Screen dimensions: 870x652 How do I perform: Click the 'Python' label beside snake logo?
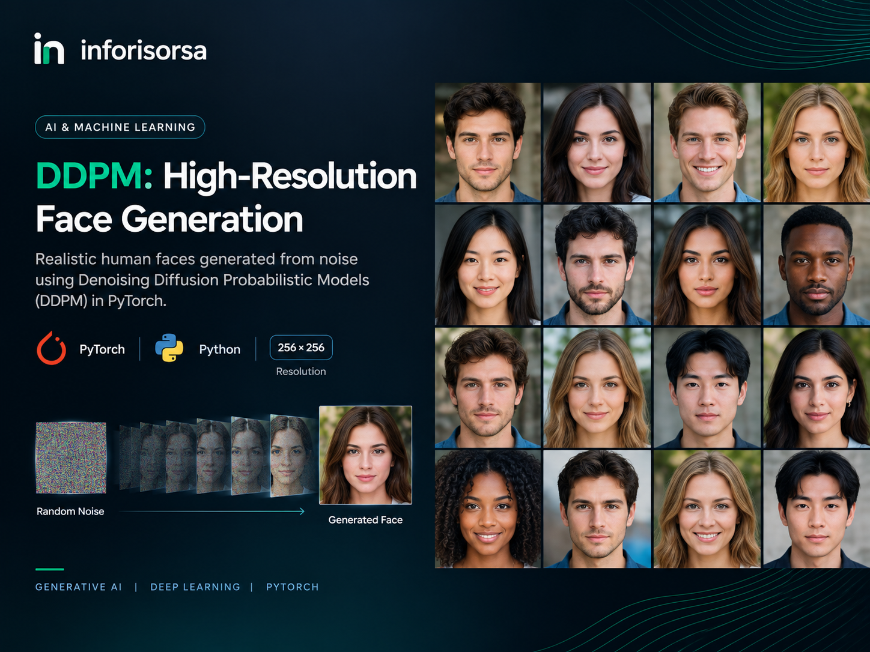220,349
